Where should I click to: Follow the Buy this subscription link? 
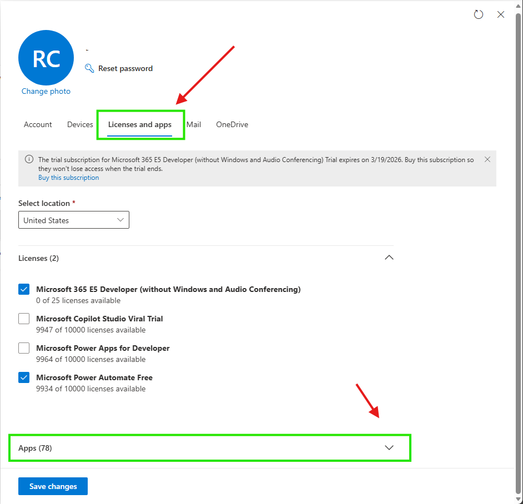click(x=68, y=178)
